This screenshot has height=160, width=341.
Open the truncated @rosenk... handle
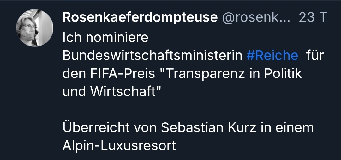click(256, 18)
